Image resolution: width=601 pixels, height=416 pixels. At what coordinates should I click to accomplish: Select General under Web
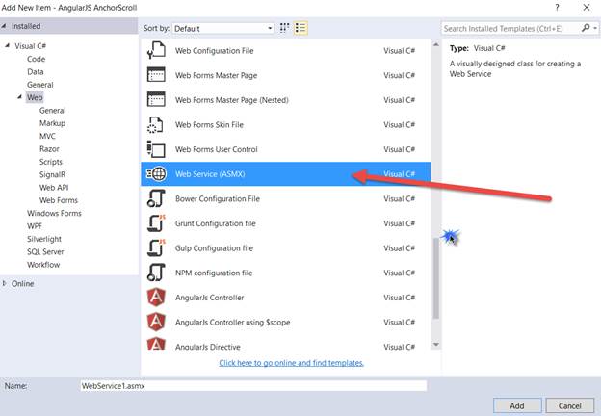coord(53,111)
